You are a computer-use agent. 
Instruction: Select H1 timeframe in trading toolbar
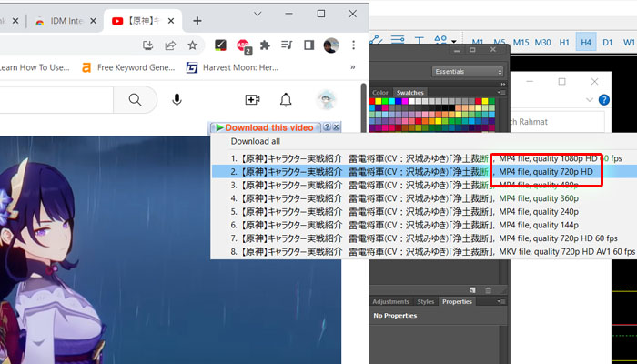pos(564,42)
